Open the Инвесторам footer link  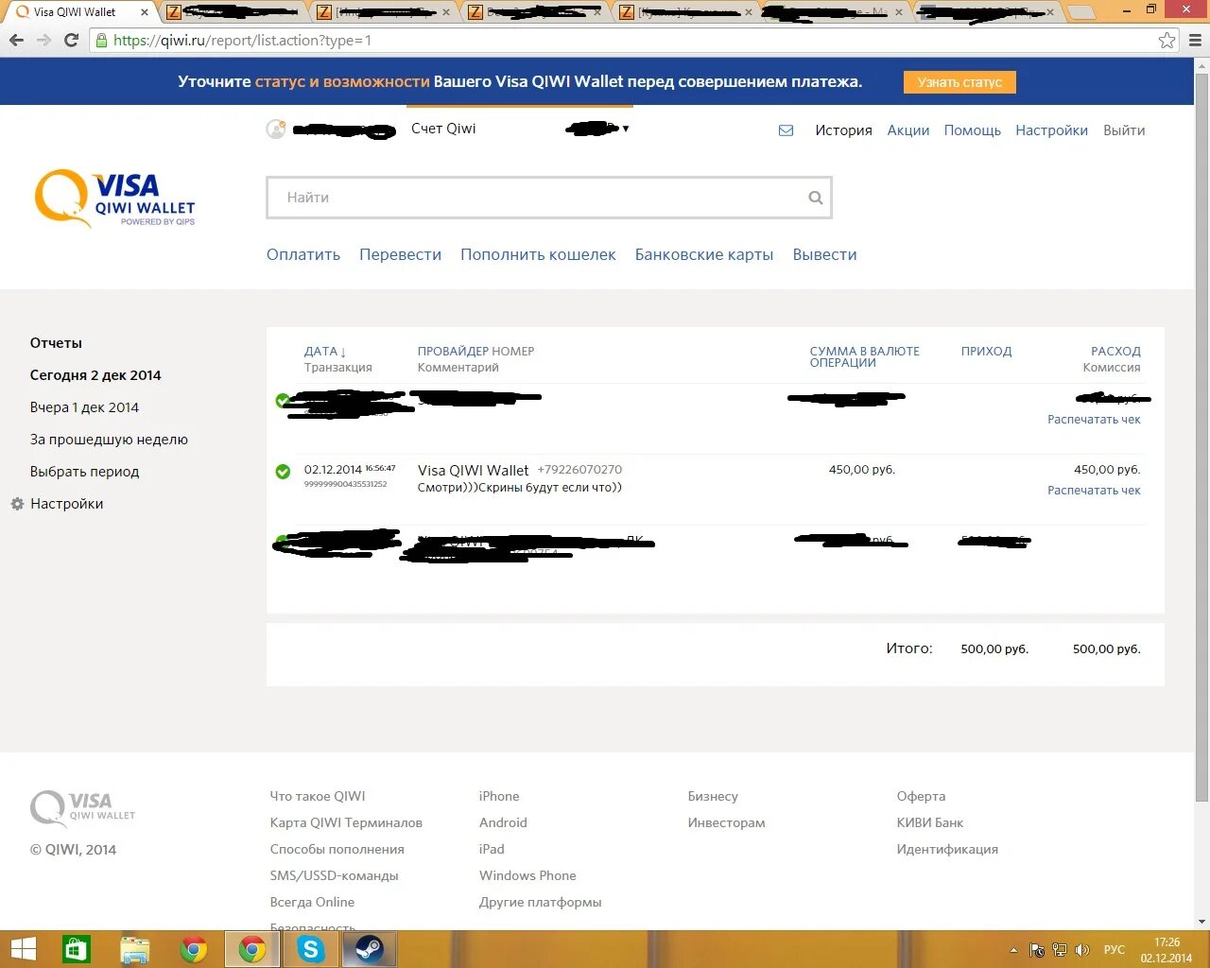pos(727,823)
